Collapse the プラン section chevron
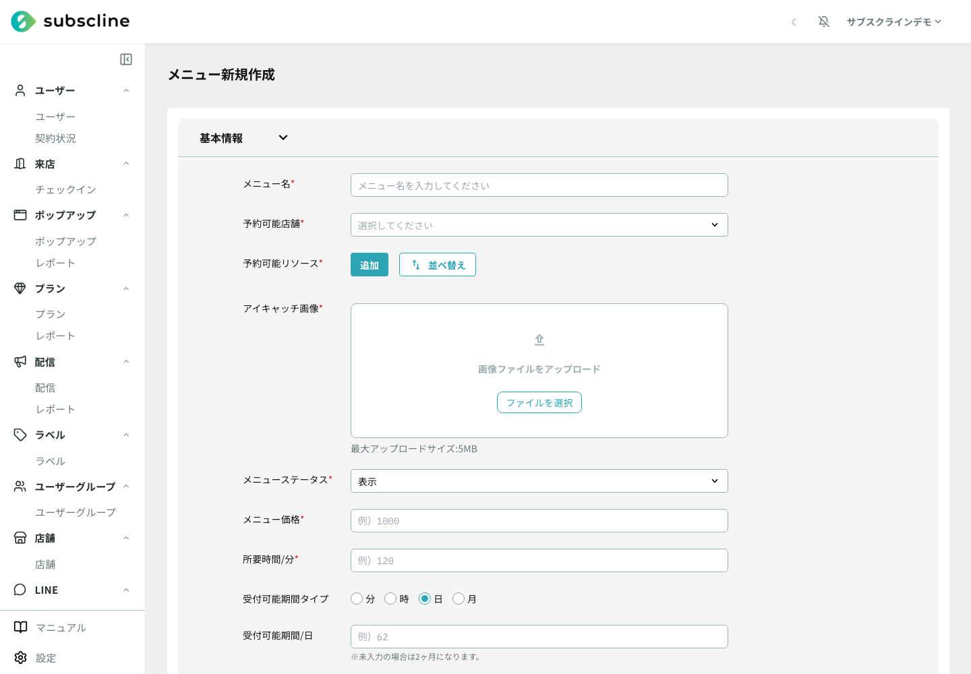 126,288
